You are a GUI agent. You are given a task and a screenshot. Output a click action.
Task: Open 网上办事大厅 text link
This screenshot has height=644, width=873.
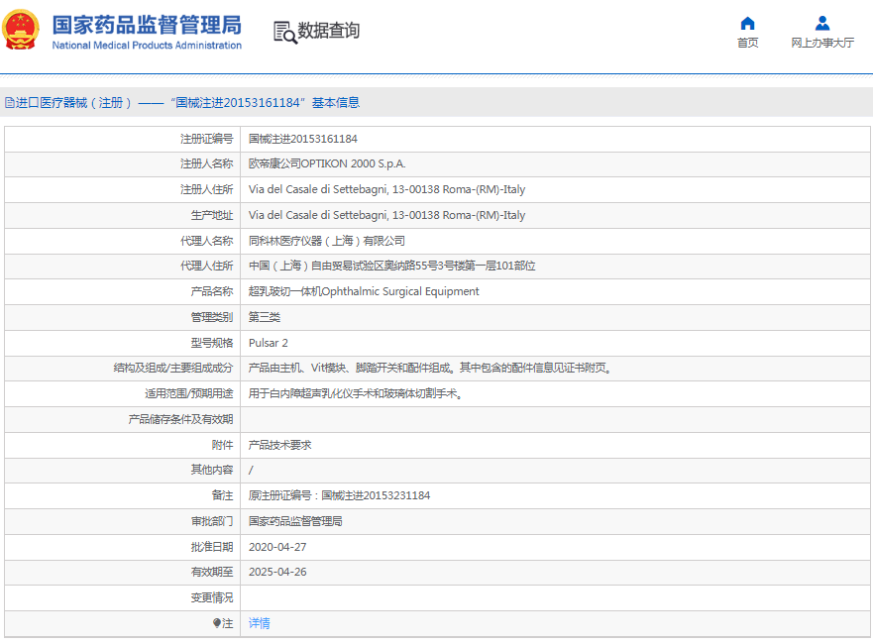click(821, 43)
